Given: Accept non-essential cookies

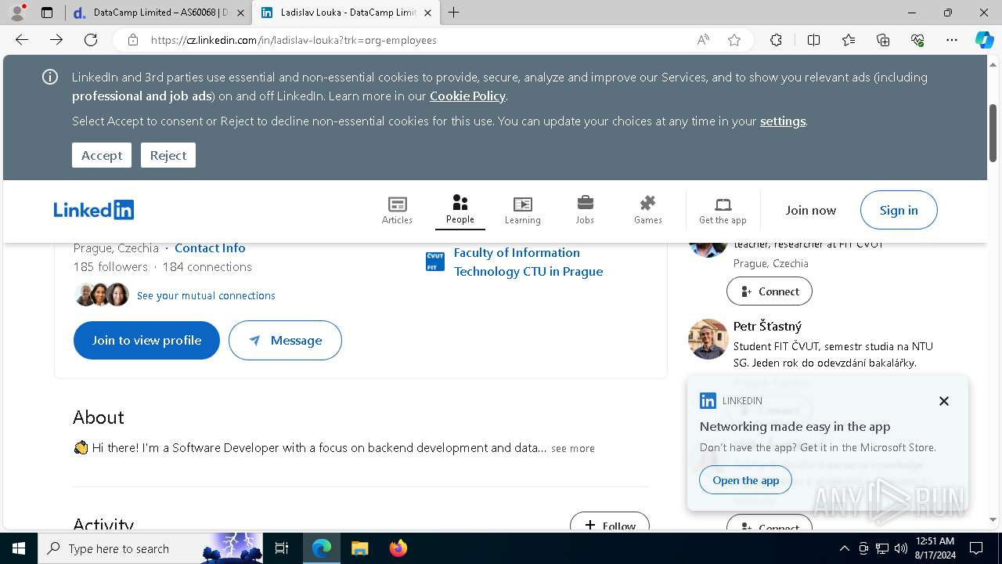Looking at the screenshot, I should point(102,155).
